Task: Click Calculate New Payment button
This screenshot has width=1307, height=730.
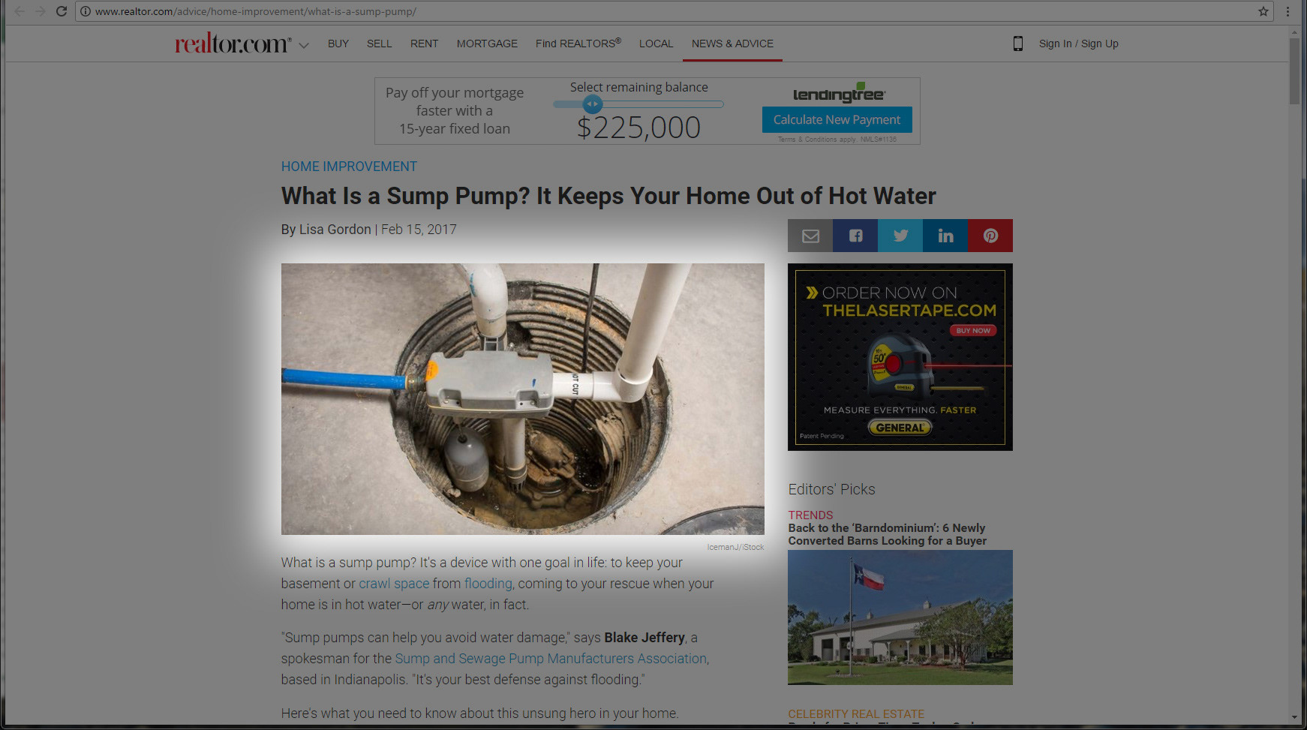Action: click(x=837, y=119)
